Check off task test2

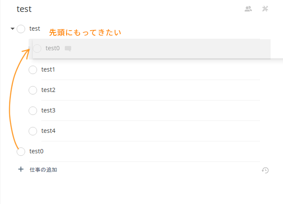33,90
